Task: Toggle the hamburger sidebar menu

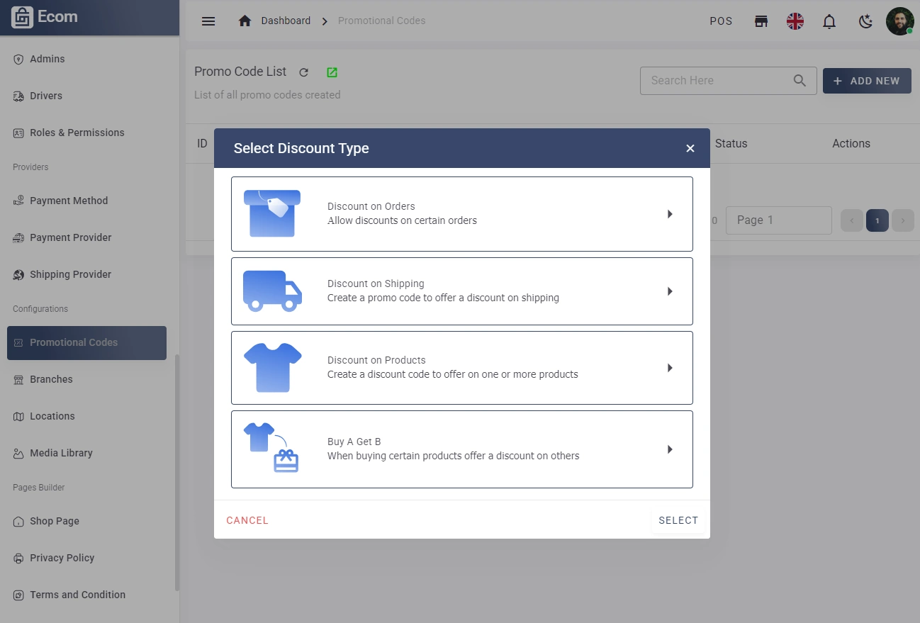Action: tap(208, 21)
